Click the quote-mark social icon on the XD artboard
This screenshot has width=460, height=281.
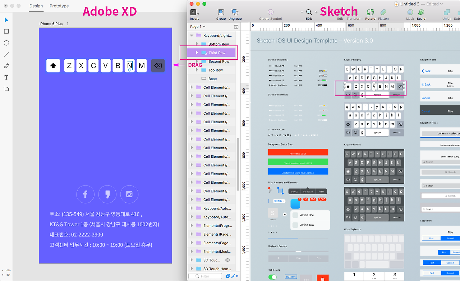coord(107,194)
